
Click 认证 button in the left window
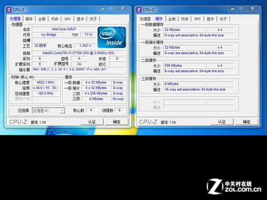[x=92, y=122]
